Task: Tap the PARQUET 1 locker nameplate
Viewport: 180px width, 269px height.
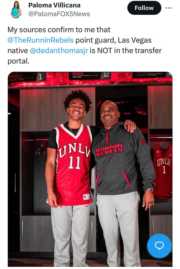Action: click(27, 76)
